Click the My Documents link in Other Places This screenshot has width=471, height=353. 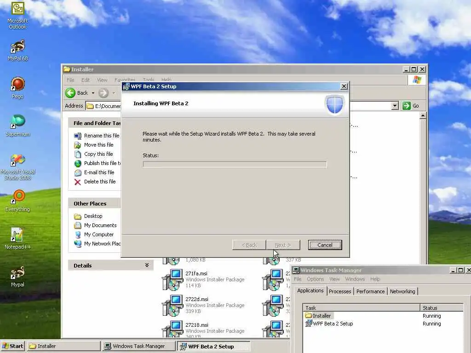100,225
